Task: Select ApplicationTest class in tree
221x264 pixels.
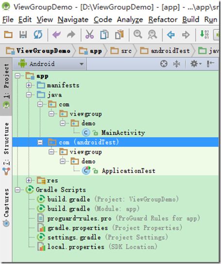Action: (128, 171)
